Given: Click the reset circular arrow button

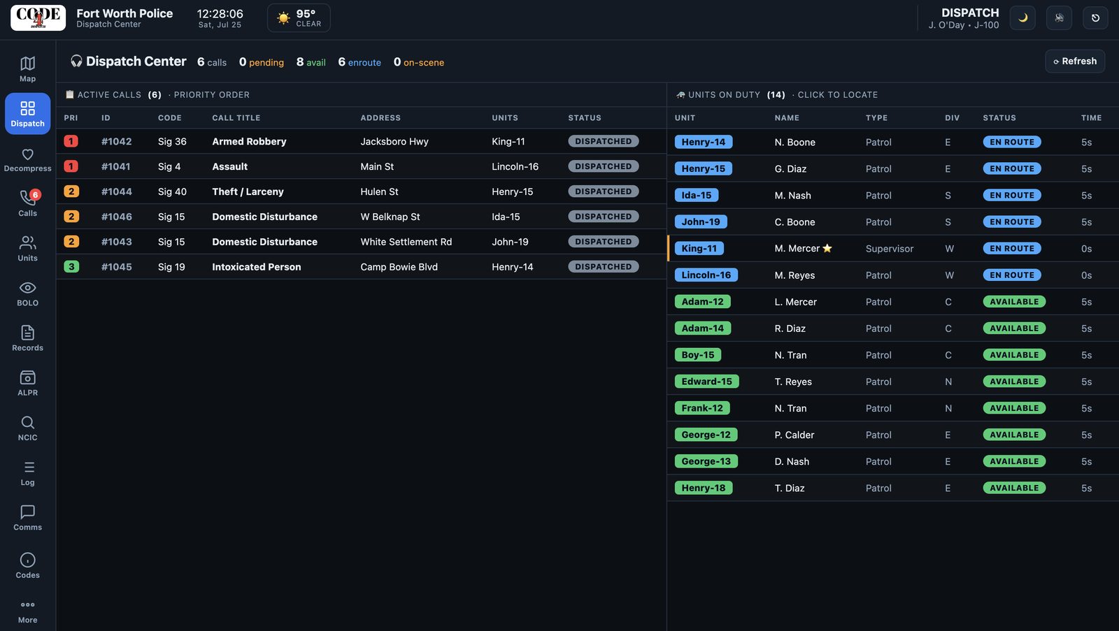Looking at the screenshot, I should (1095, 17).
